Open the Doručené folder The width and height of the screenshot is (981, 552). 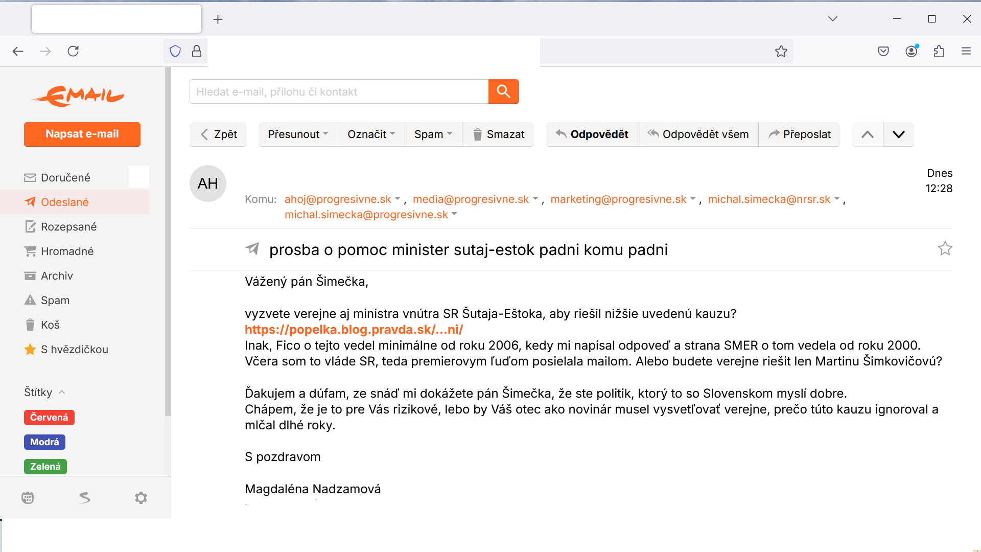(x=65, y=177)
